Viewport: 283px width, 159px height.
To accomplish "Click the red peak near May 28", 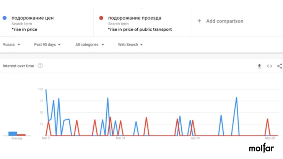I will [x=267, y=119].
